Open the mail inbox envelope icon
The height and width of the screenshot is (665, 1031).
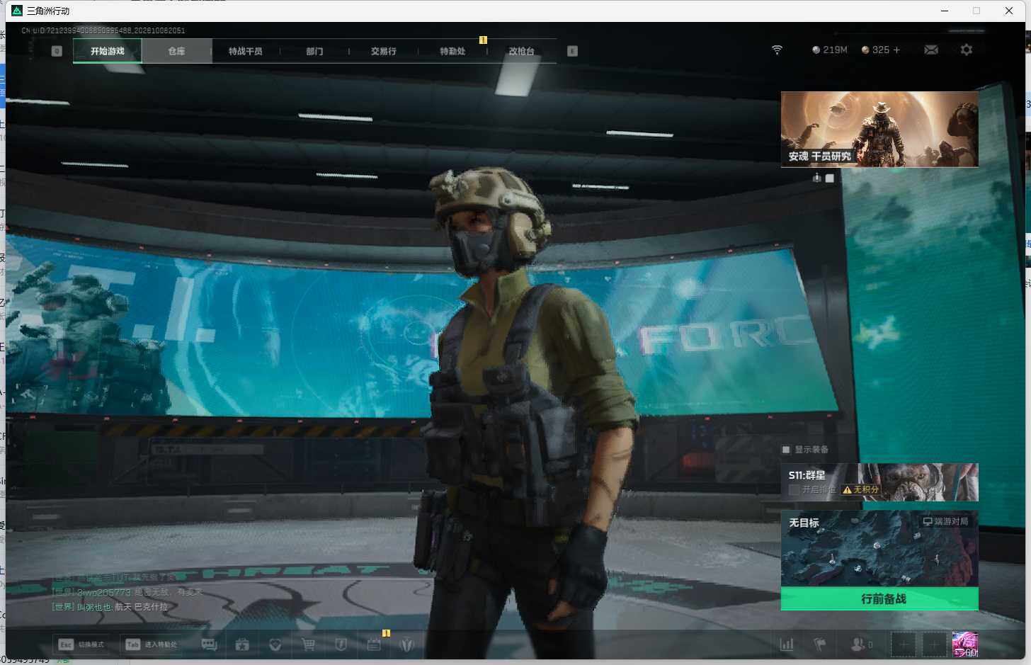pyautogui.click(x=931, y=50)
